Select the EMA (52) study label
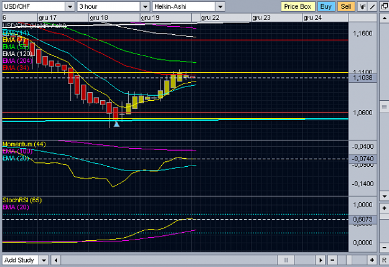The image size is (389, 267). coord(16,47)
